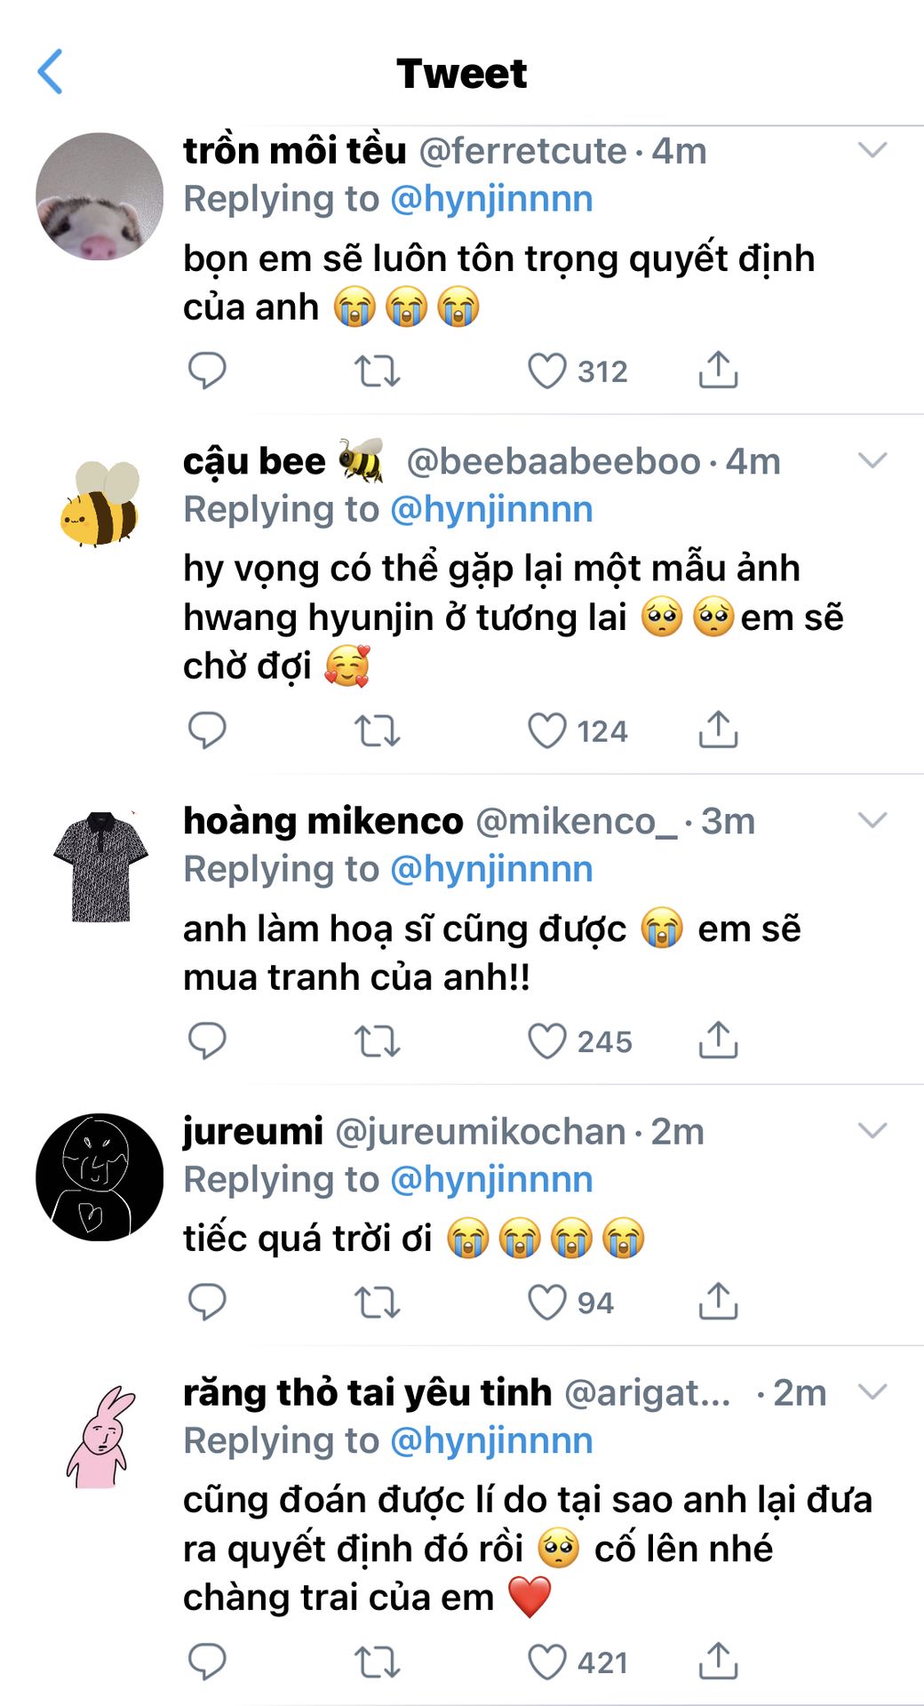Image resolution: width=924 pixels, height=1706 pixels.
Task: Open the options chevron on the @ferretcute tweet
Action: click(x=872, y=150)
